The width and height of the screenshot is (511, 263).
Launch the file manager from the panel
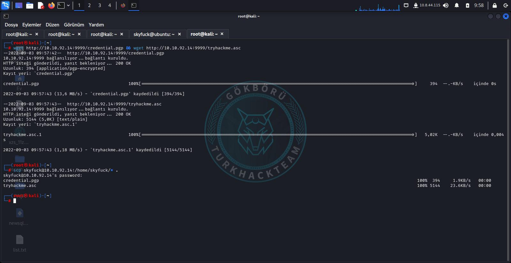(x=30, y=5)
